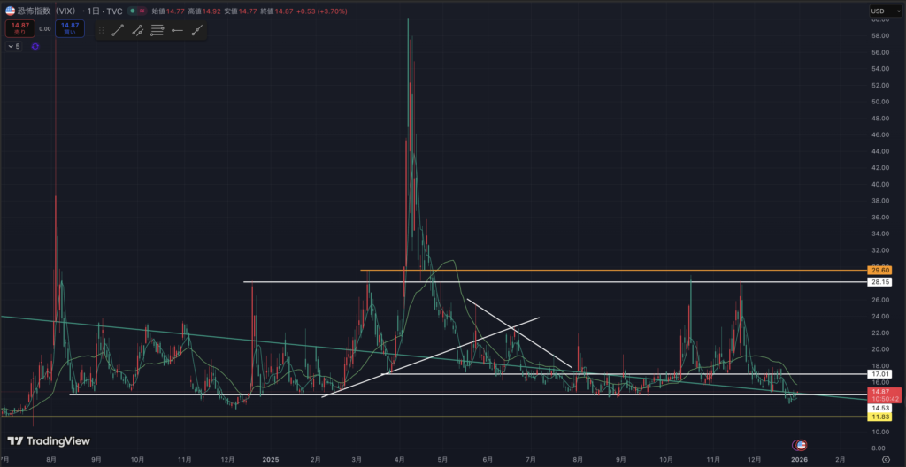Select the last diagonal line tool in toolbar
906x467 pixels.
(x=196, y=30)
